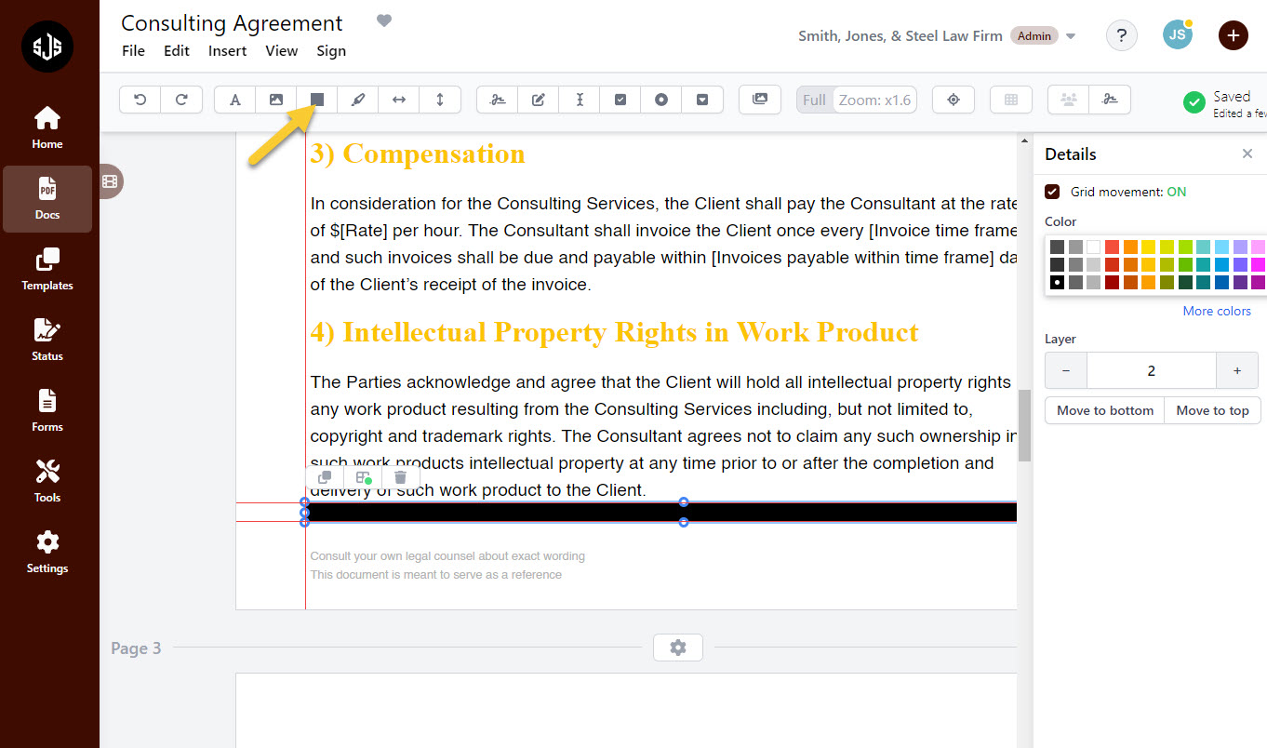
Task: Click the center target icon
Action: 954,100
